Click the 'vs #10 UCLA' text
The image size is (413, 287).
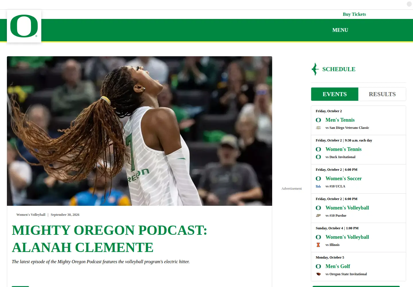335,186
